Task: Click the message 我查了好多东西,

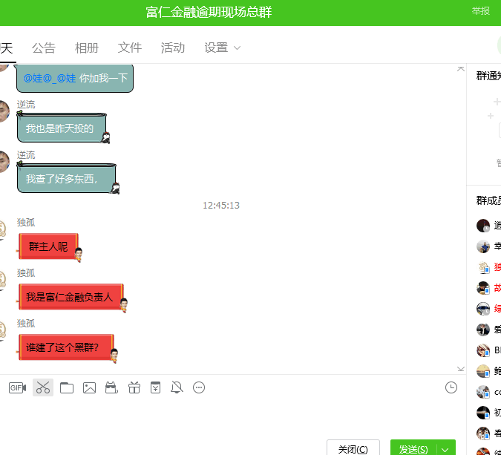Action: (67, 179)
